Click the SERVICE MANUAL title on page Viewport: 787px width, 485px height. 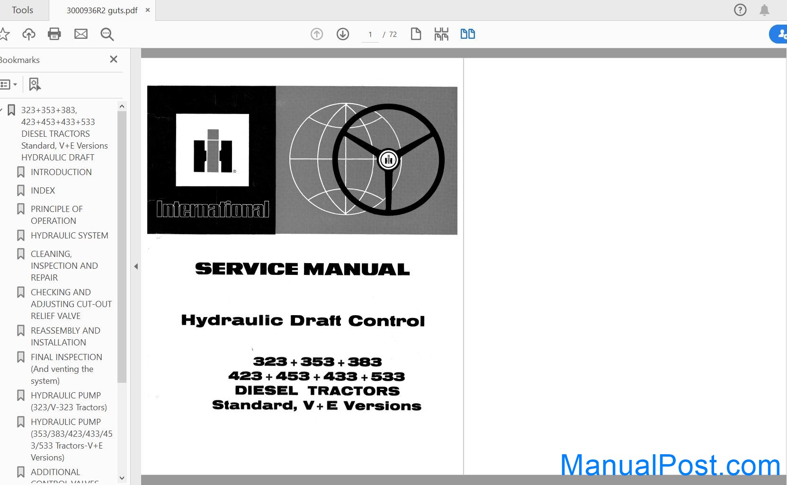pos(302,269)
